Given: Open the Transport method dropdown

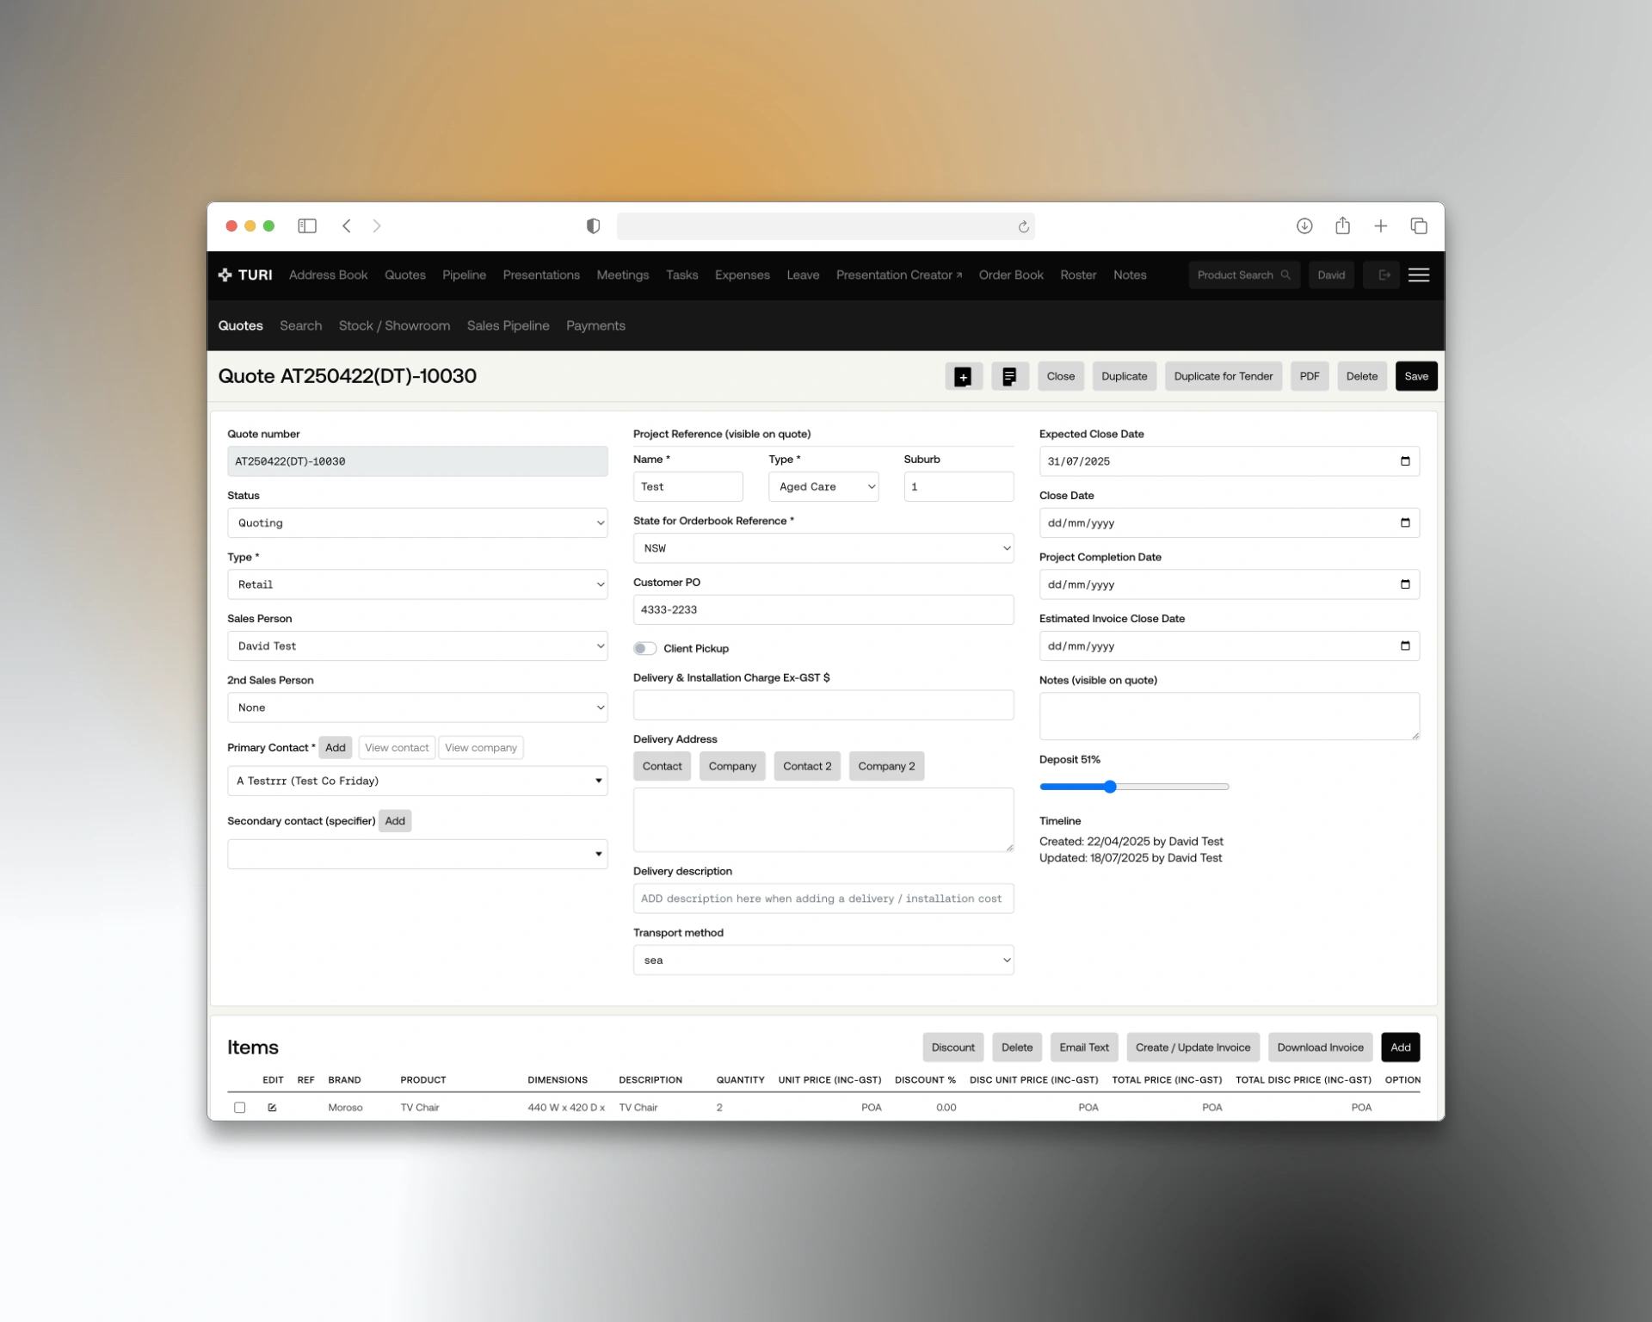Looking at the screenshot, I should pos(823,960).
